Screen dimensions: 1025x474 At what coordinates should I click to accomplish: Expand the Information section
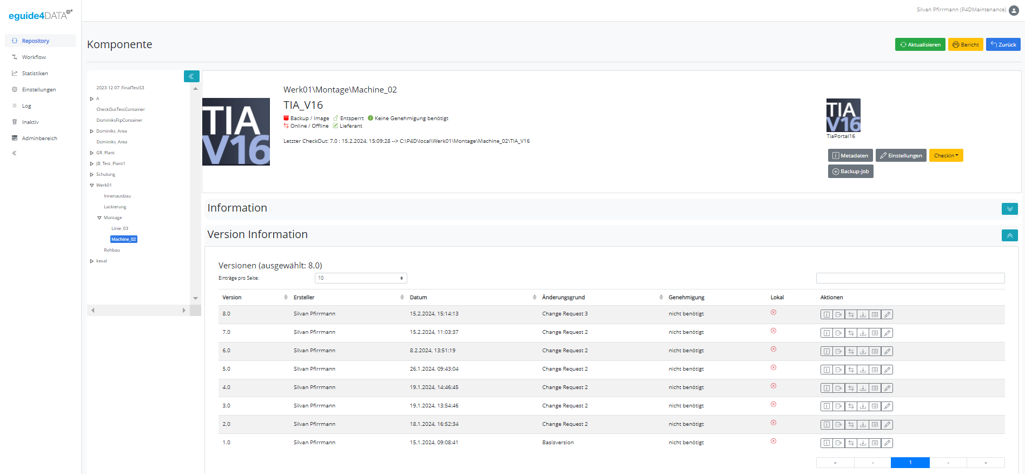[1009, 209]
